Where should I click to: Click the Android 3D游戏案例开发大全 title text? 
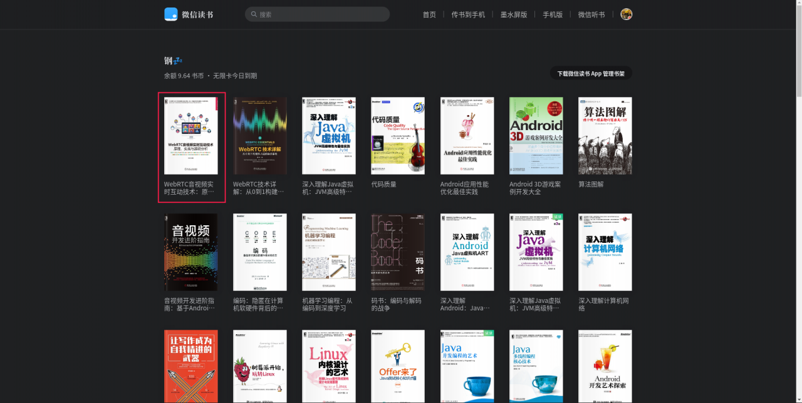click(x=535, y=188)
